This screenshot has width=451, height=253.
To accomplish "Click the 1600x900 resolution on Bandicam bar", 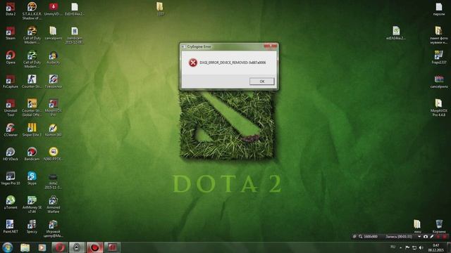I will (x=371, y=237).
